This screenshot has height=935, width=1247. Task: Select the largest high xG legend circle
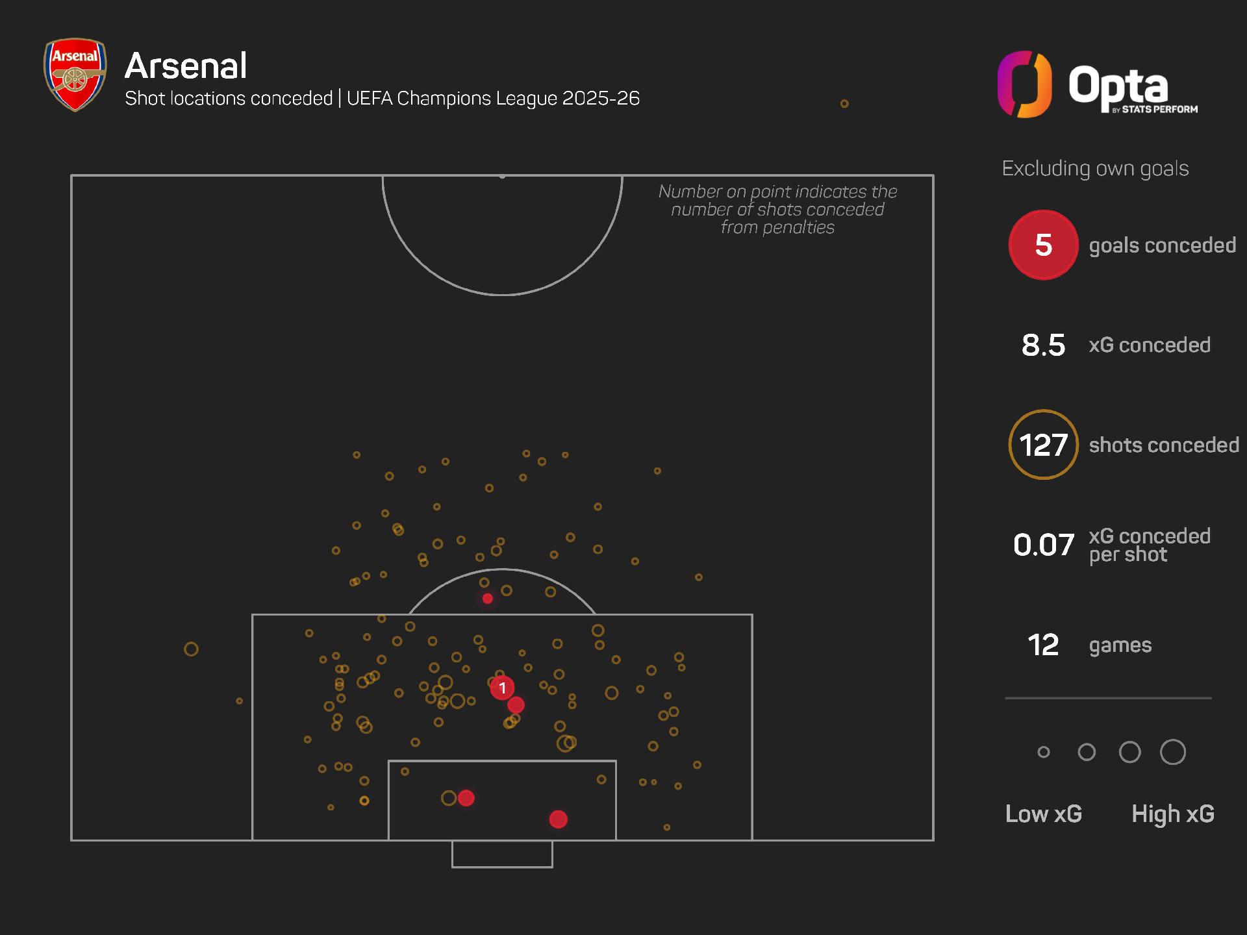click(1172, 752)
